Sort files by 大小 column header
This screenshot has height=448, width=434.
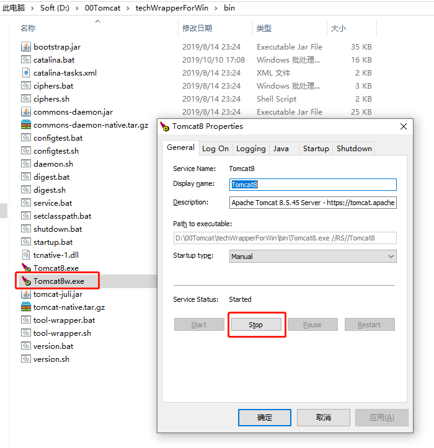click(x=339, y=29)
